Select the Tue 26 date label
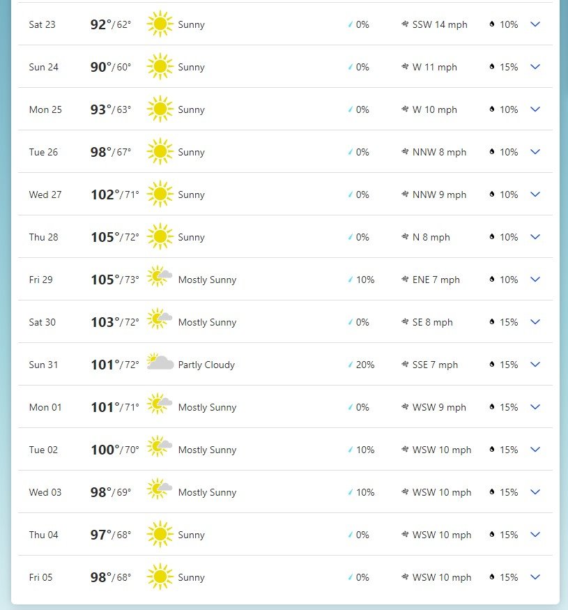Viewport: 568px width, 610px height. coord(43,152)
